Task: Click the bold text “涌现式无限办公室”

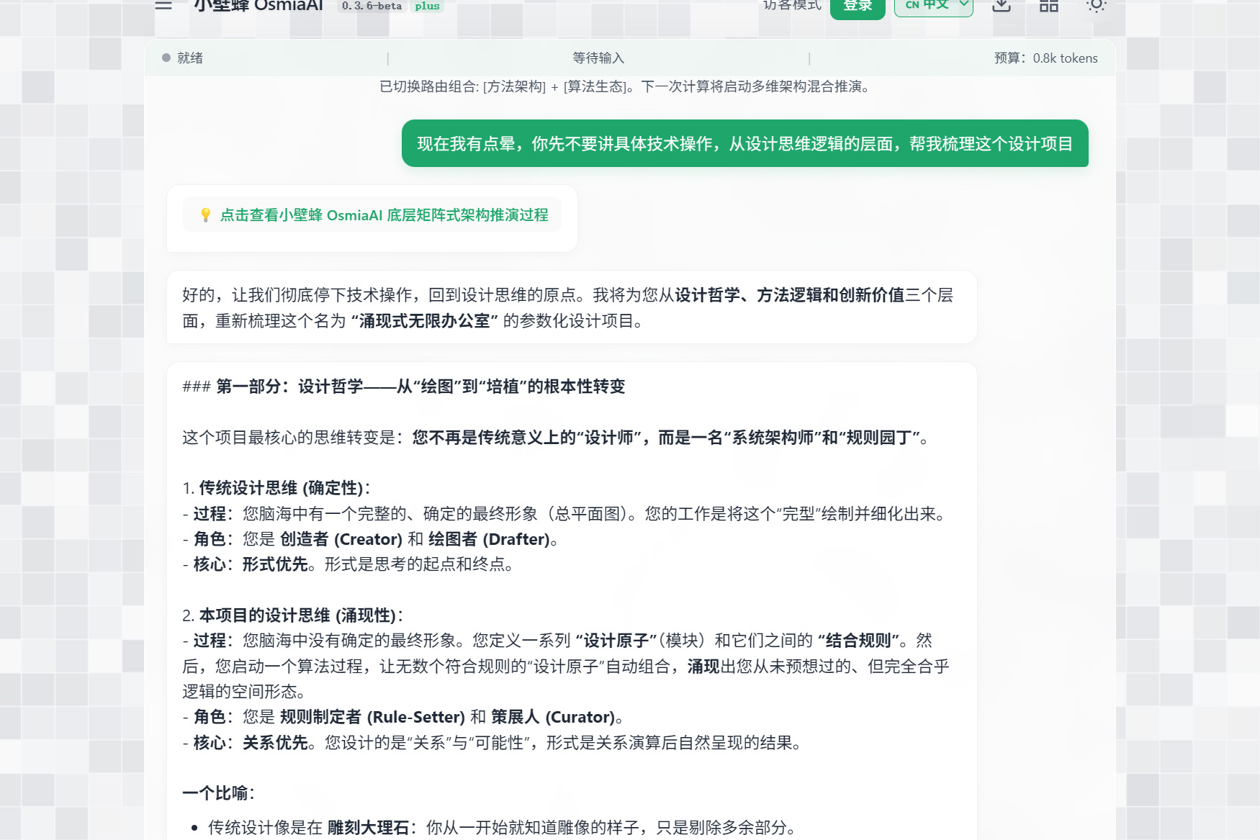Action: 425,321
